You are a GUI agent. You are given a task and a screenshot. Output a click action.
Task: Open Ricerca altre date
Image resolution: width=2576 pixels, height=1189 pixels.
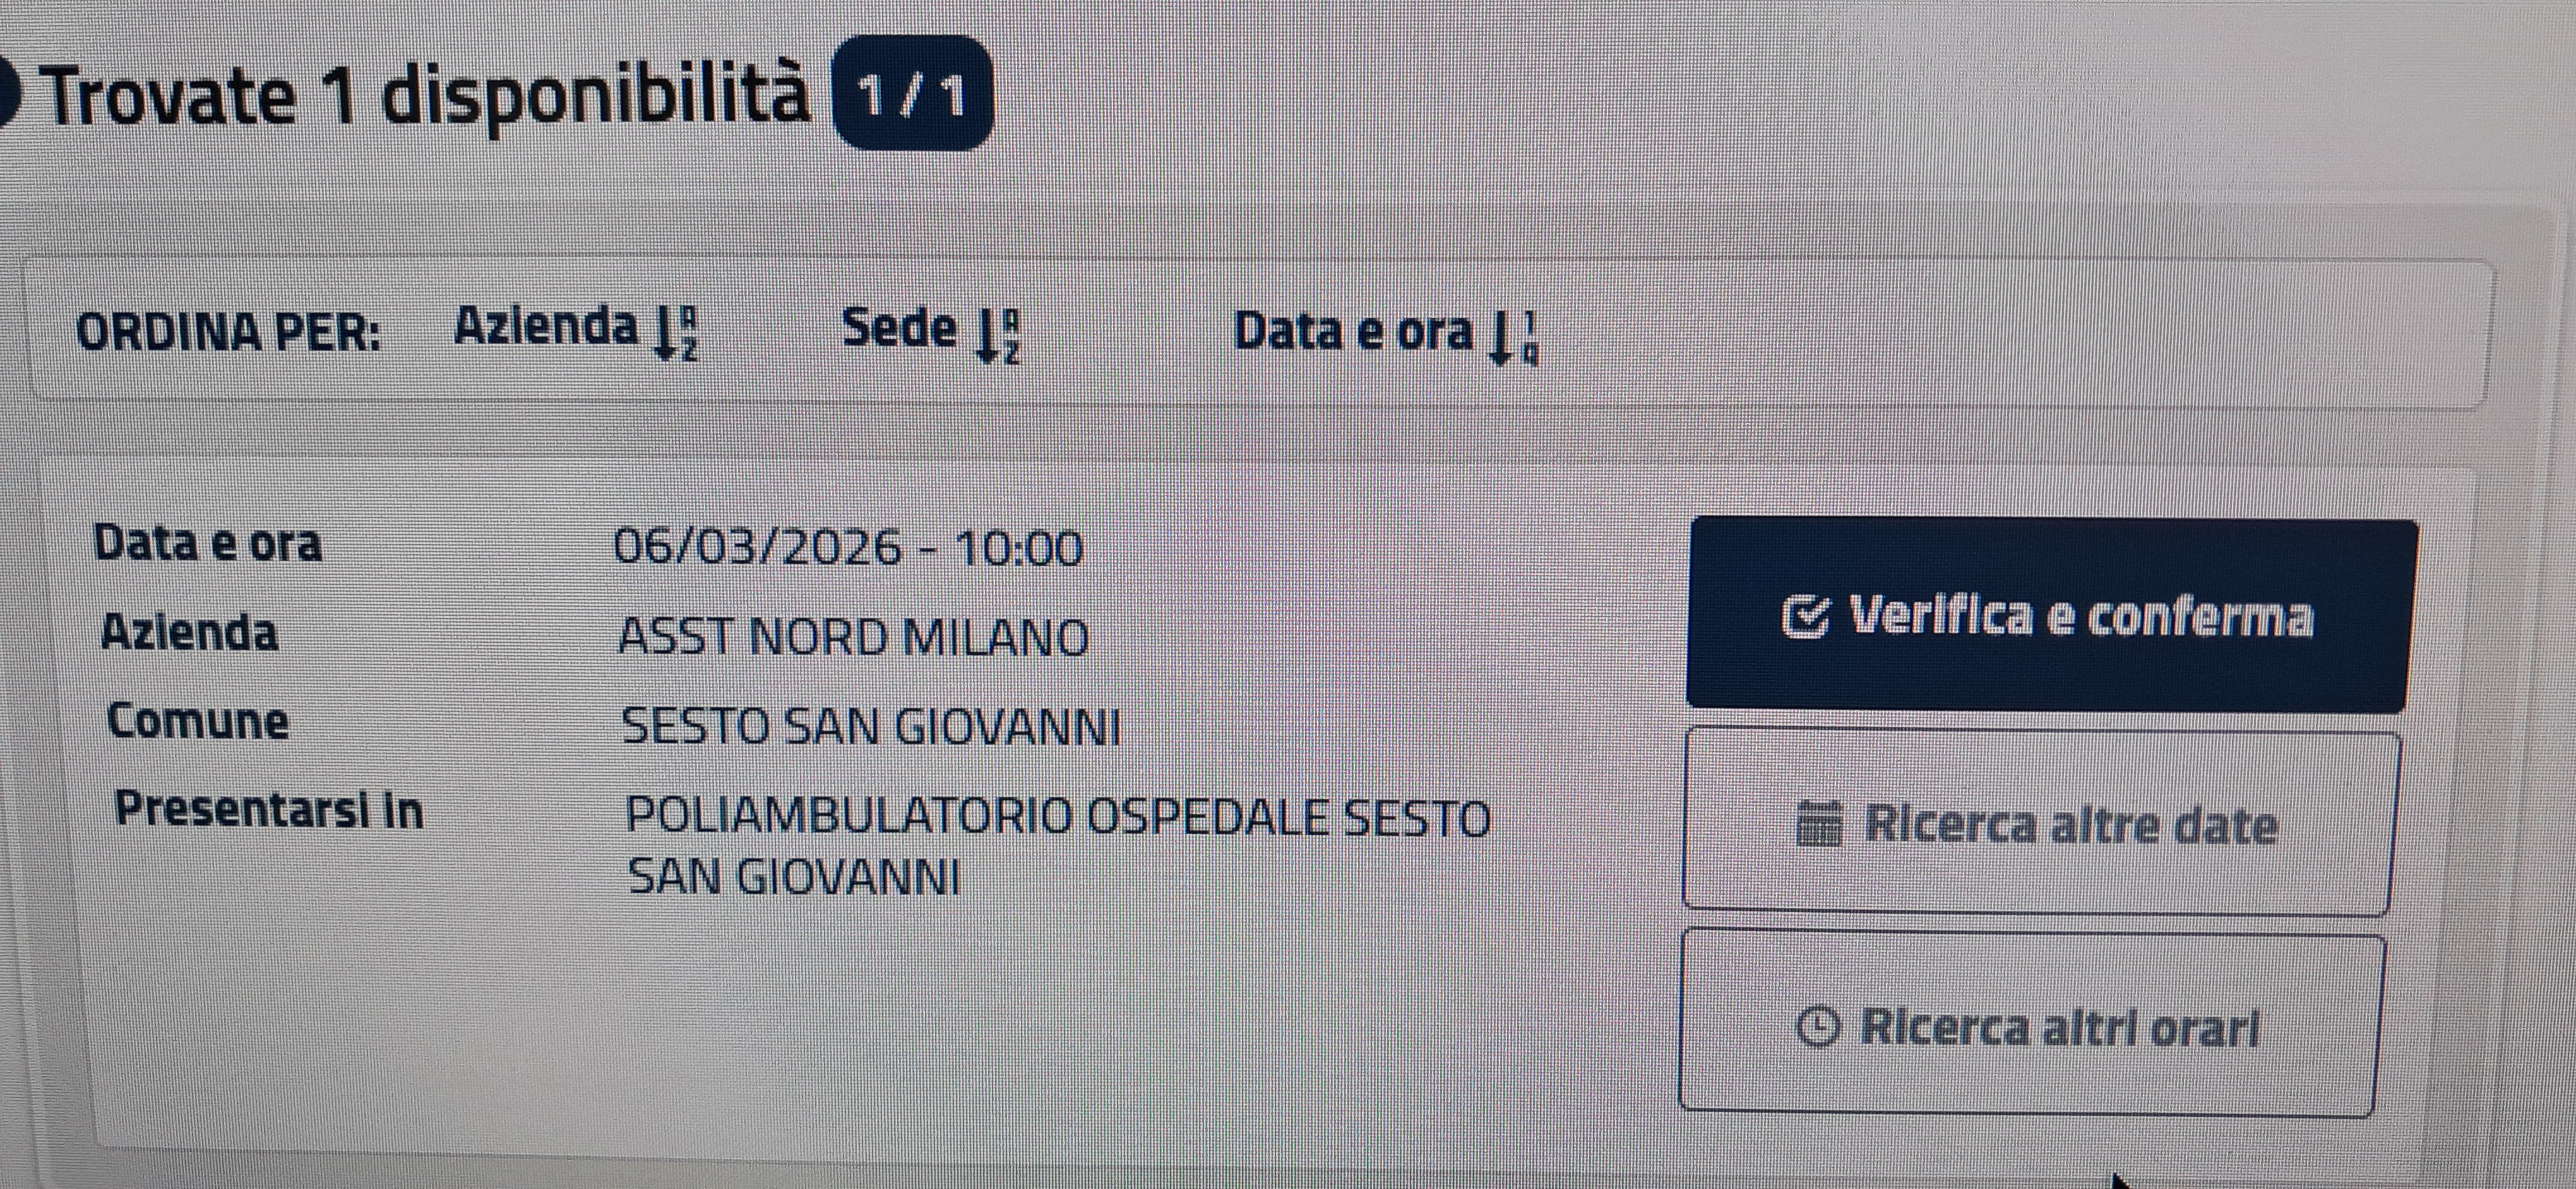point(2040,824)
